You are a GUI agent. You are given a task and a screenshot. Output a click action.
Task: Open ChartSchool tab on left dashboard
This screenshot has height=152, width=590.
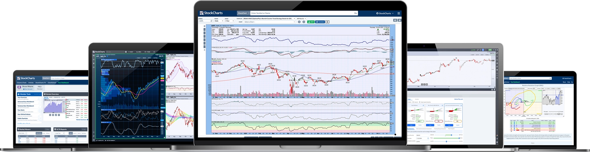pyautogui.click(x=52, y=83)
